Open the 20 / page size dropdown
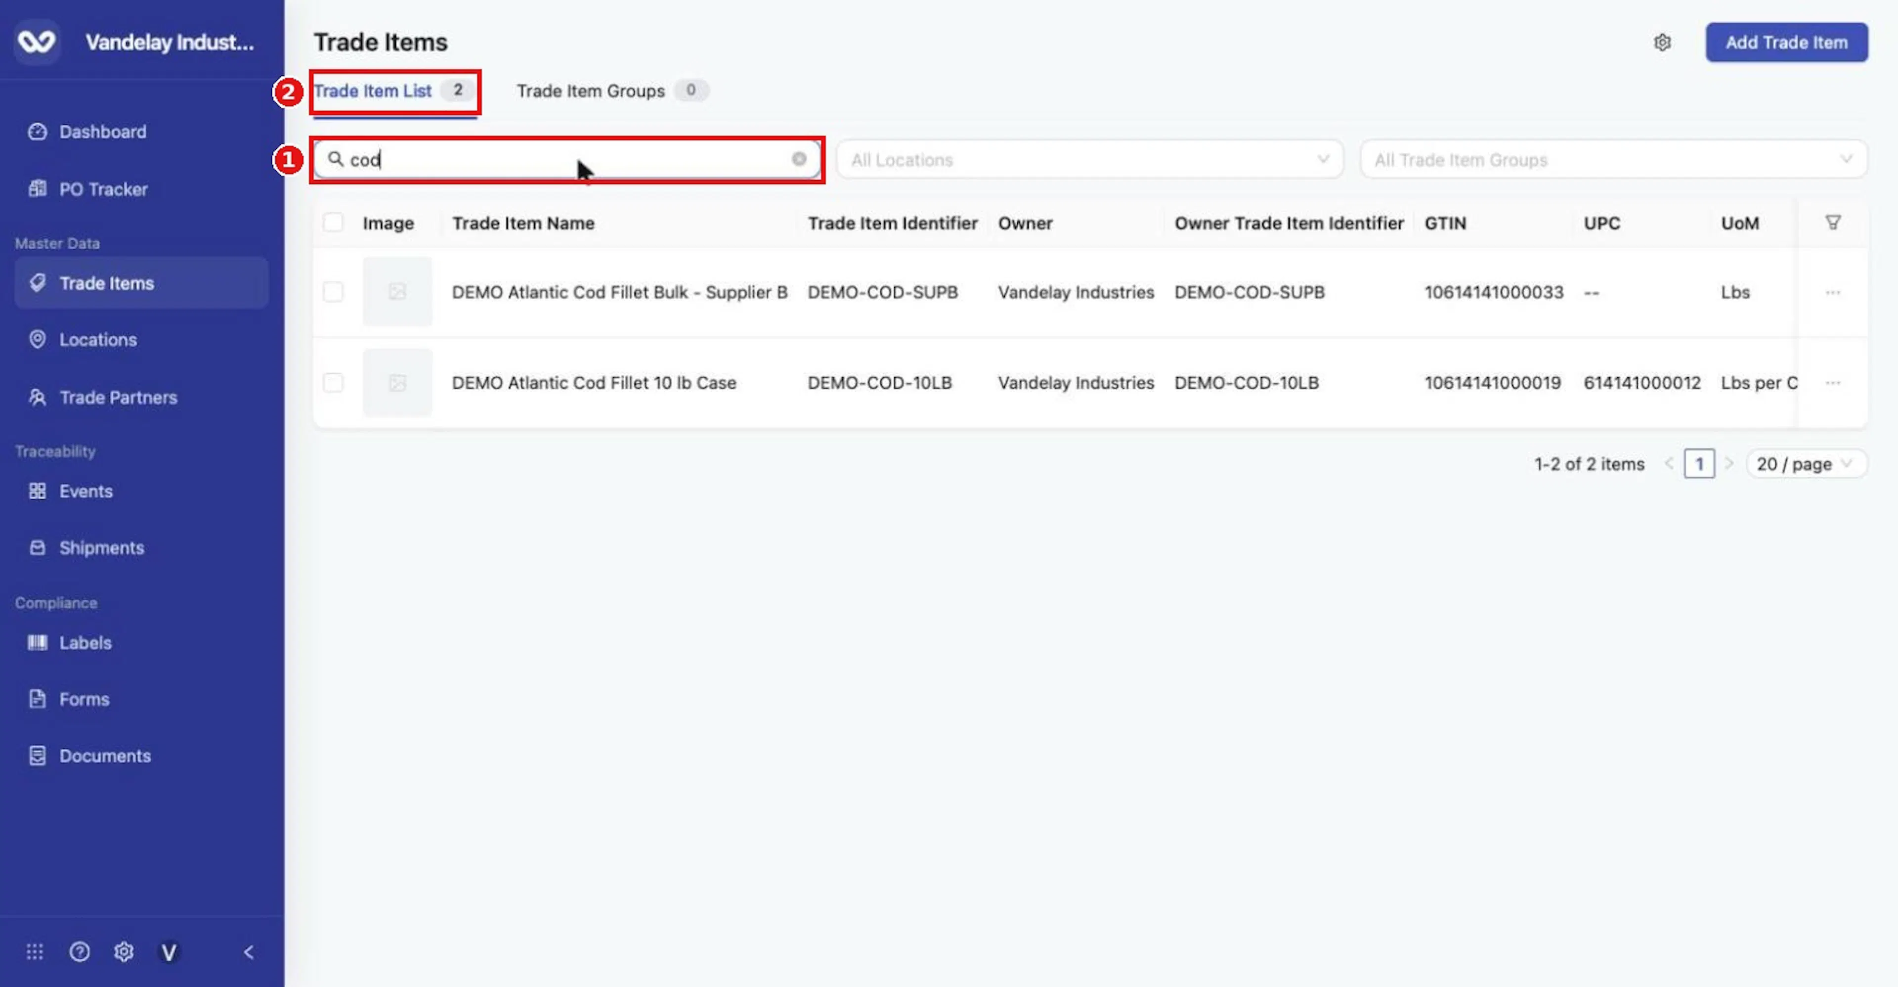1898x987 pixels. [x=1806, y=464]
